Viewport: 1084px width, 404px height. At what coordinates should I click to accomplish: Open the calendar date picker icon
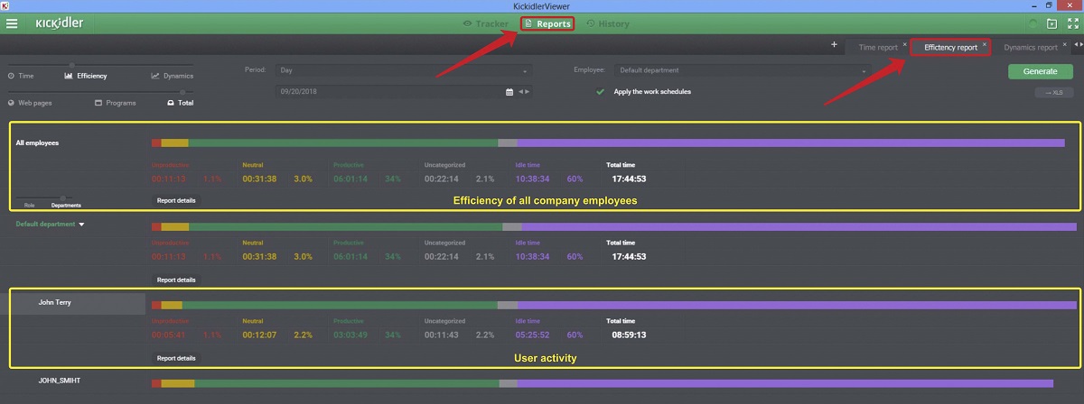click(509, 91)
